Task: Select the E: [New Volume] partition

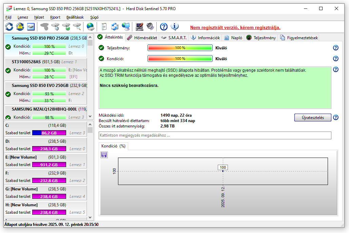Action: 46,161
